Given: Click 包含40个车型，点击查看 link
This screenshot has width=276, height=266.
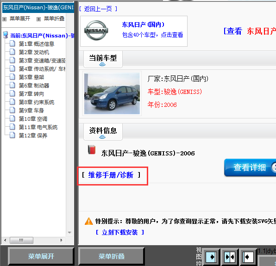Looking at the screenshot, I should (153, 35).
